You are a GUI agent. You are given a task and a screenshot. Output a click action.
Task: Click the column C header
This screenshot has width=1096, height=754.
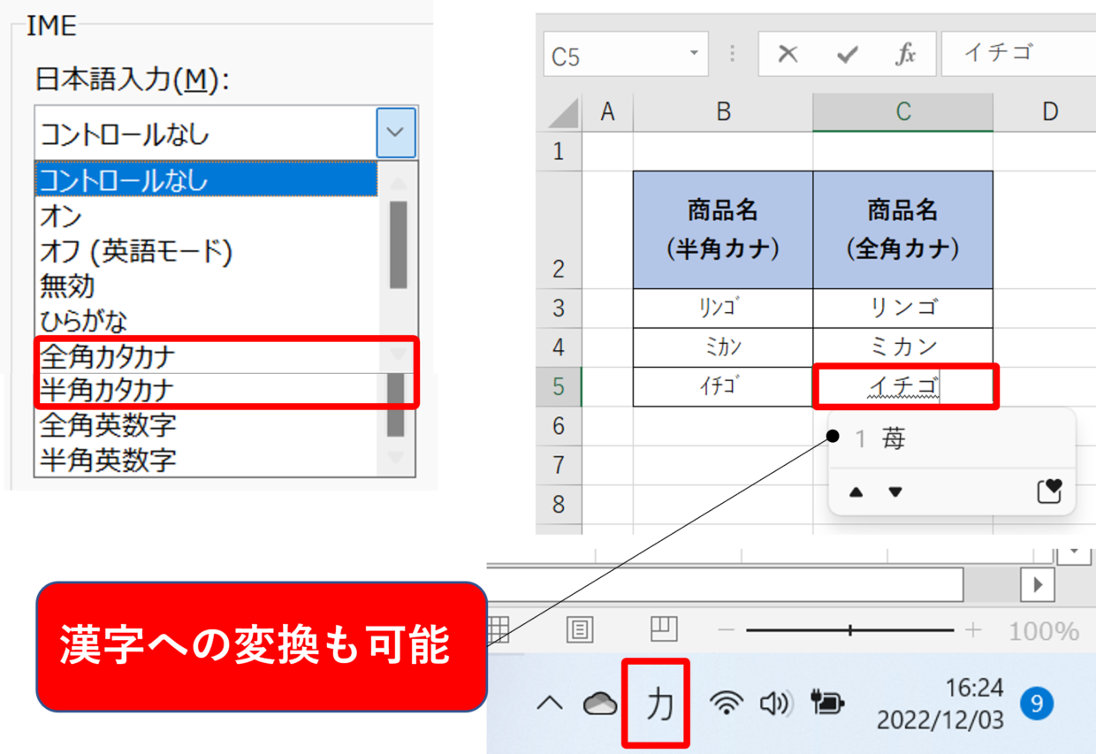tap(902, 111)
